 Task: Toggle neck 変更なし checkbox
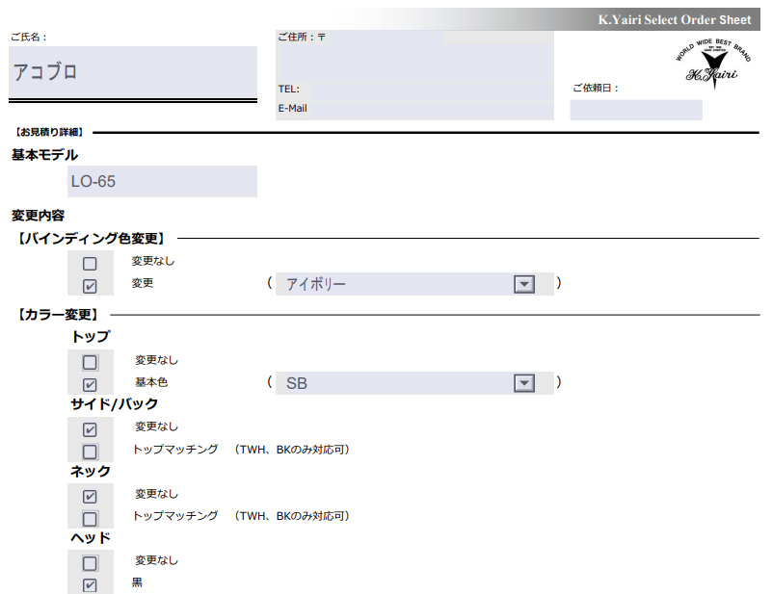(90, 497)
